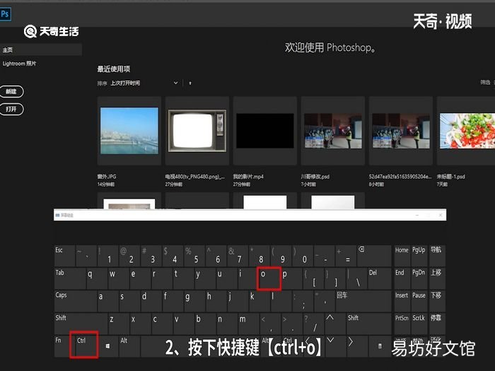Open the 上次打开时间 sort dropdown
Image resolution: width=495 pixels, height=371 pixels.
coord(144,83)
